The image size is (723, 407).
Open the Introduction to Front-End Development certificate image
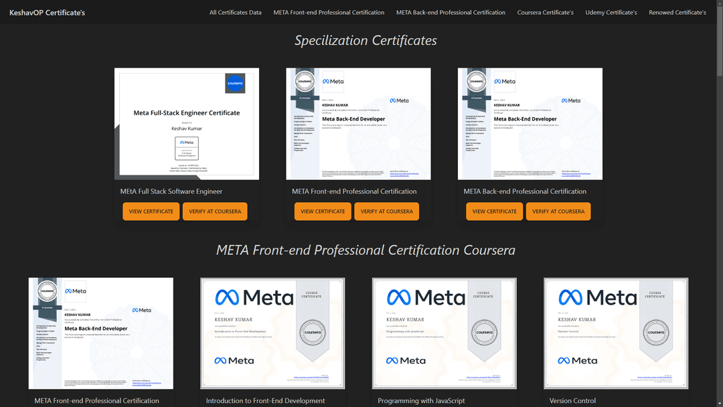point(272,333)
